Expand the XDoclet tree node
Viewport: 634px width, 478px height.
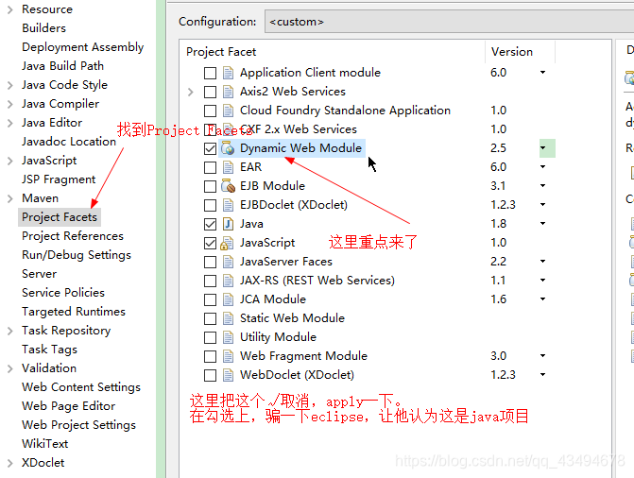click(x=10, y=463)
